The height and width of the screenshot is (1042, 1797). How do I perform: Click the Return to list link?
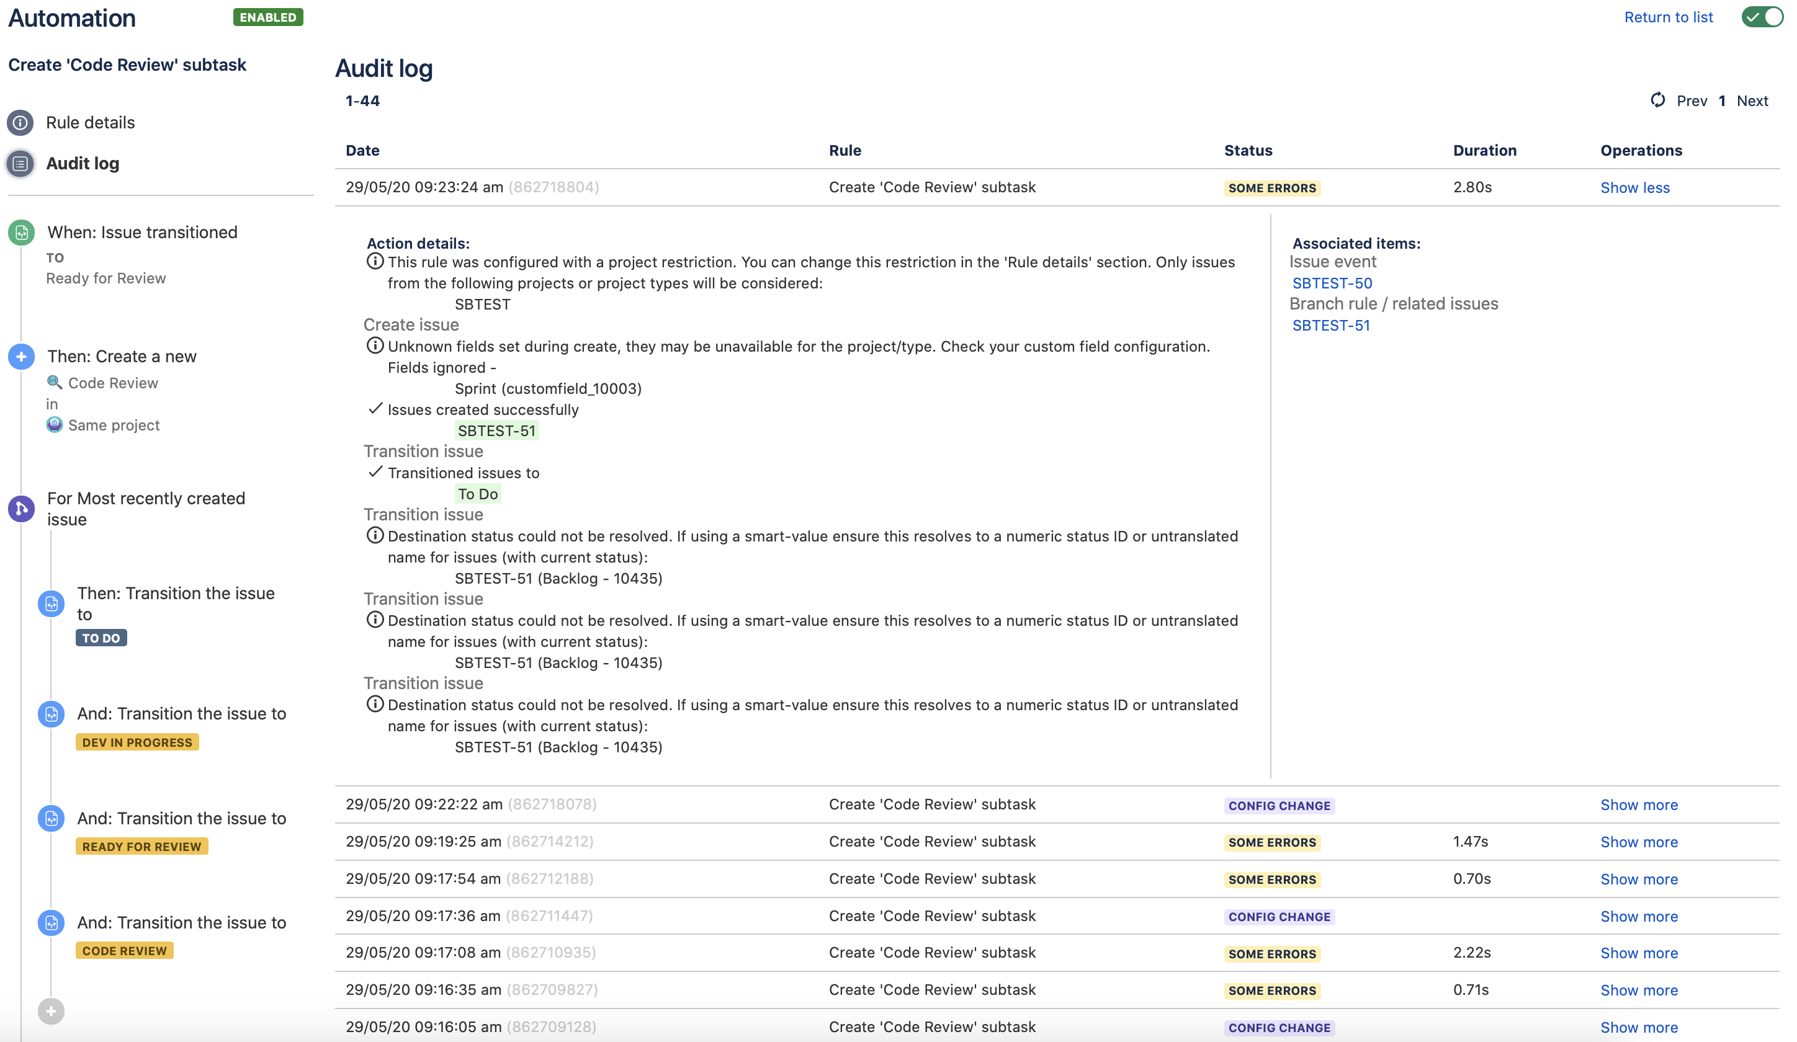coord(1669,16)
